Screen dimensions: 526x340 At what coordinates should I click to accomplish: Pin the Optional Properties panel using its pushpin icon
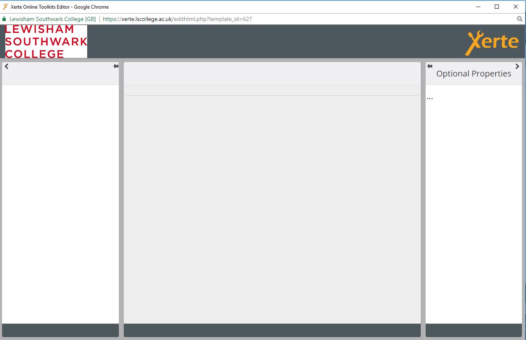pyautogui.click(x=430, y=66)
